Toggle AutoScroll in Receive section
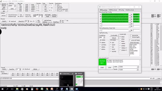The image size is (162, 91). [x=10, y=21]
